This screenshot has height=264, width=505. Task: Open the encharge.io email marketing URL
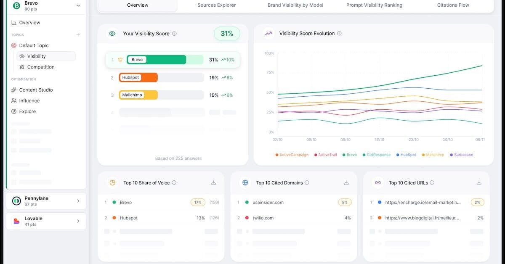pyautogui.click(x=423, y=203)
